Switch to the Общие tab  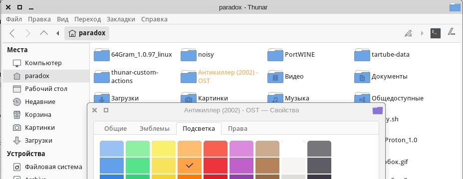click(115, 129)
